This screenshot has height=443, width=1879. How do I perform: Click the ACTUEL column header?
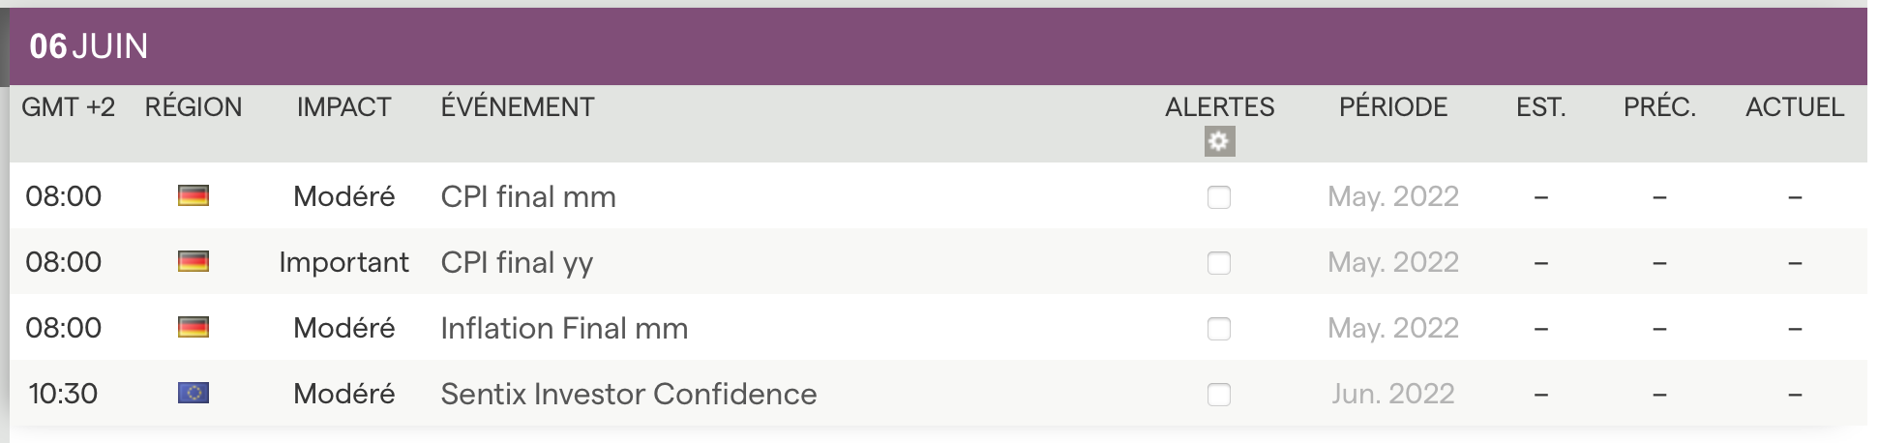pyautogui.click(x=1795, y=107)
